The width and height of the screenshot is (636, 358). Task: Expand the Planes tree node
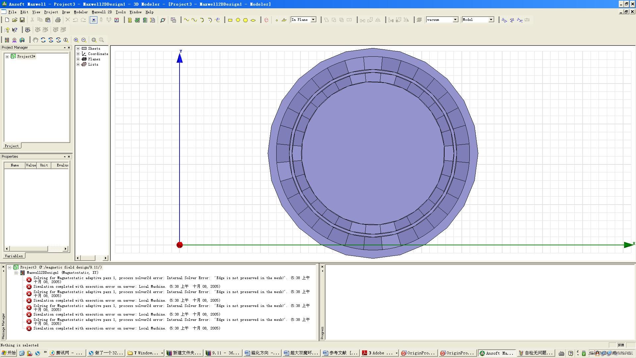click(x=78, y=59)
